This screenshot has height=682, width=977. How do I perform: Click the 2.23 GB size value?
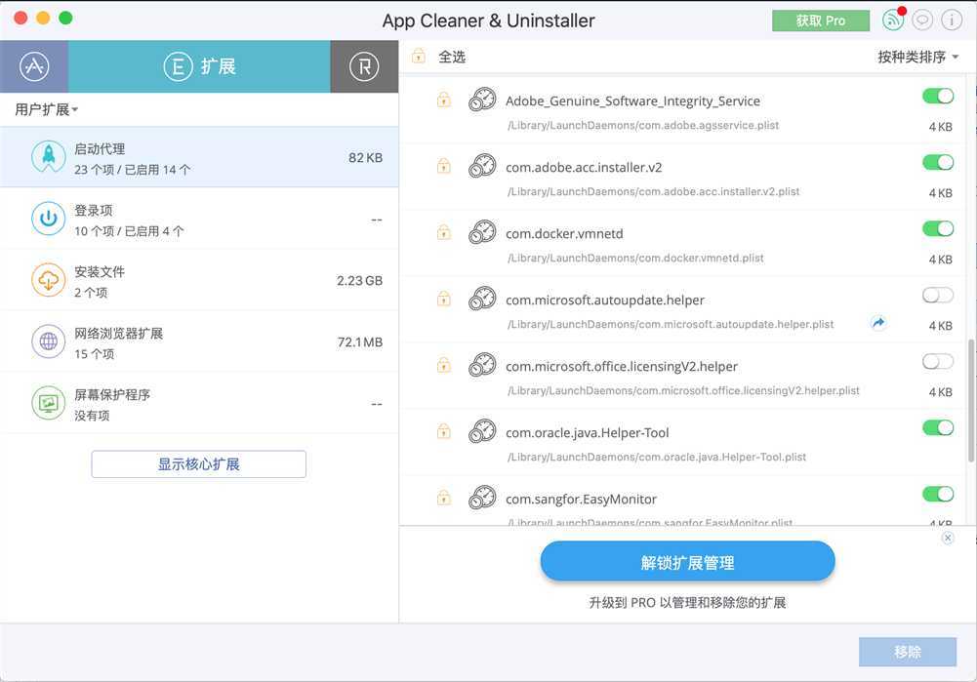(359, 281)
